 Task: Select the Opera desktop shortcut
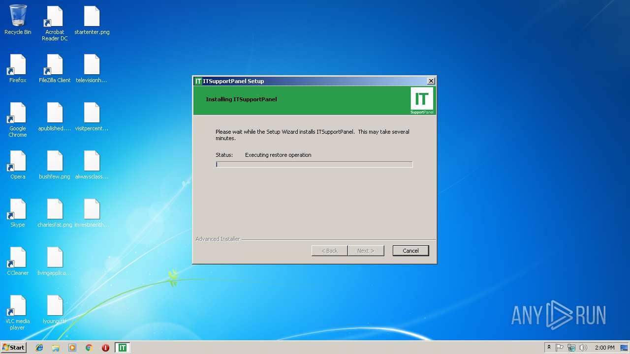click(x=18, y=165)
